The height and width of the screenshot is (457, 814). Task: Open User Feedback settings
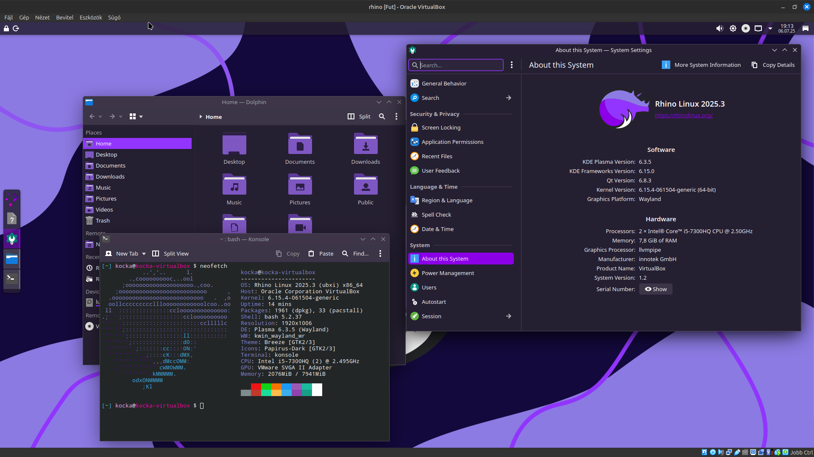(461, 171)
